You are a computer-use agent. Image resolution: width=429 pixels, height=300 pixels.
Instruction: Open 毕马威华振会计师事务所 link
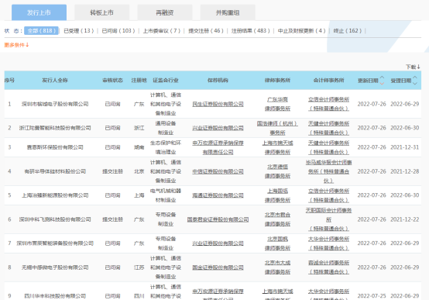pyautogui.click(x=328, y=171)
